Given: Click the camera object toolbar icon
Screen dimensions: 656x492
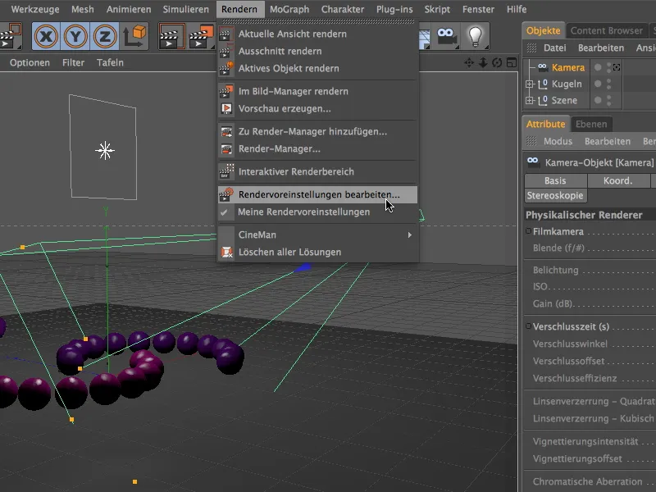Looking at the screenshot, I should (x=446, y=36).
